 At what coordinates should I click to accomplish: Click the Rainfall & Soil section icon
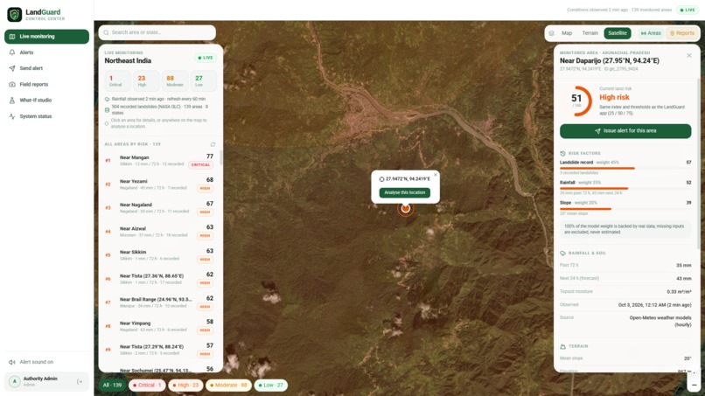562,253
